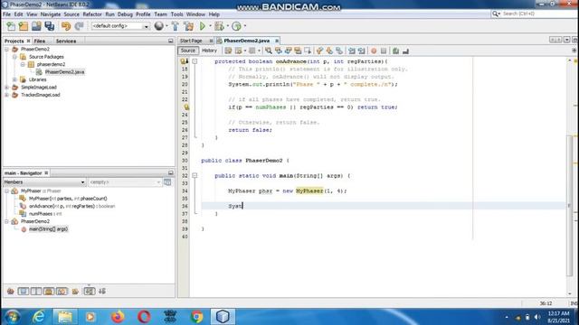This screenshot has width=579, height=325.
Task: Click the Windows Start button
Action: (13, 317)
